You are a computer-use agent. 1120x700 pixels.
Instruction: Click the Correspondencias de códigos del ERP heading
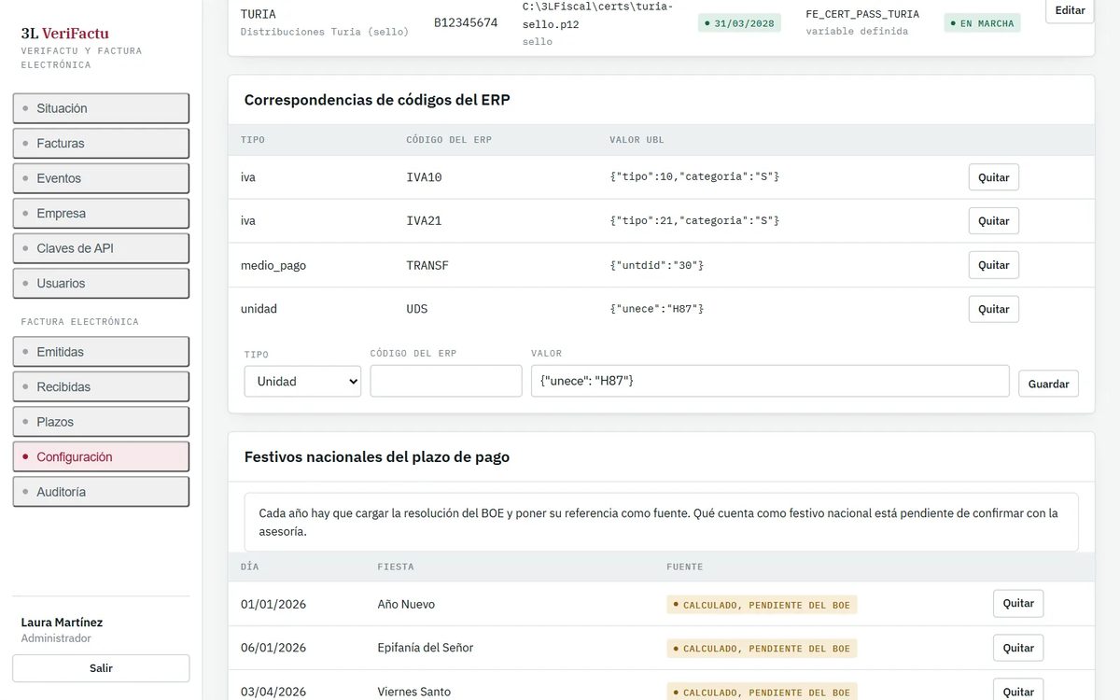coord(377,100)
